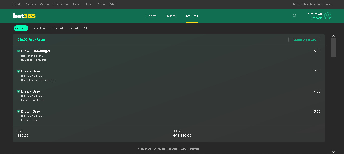344x154 pixels.
Task: Collapse the €50.00 Four-Folds bet header
Action: 169,40
